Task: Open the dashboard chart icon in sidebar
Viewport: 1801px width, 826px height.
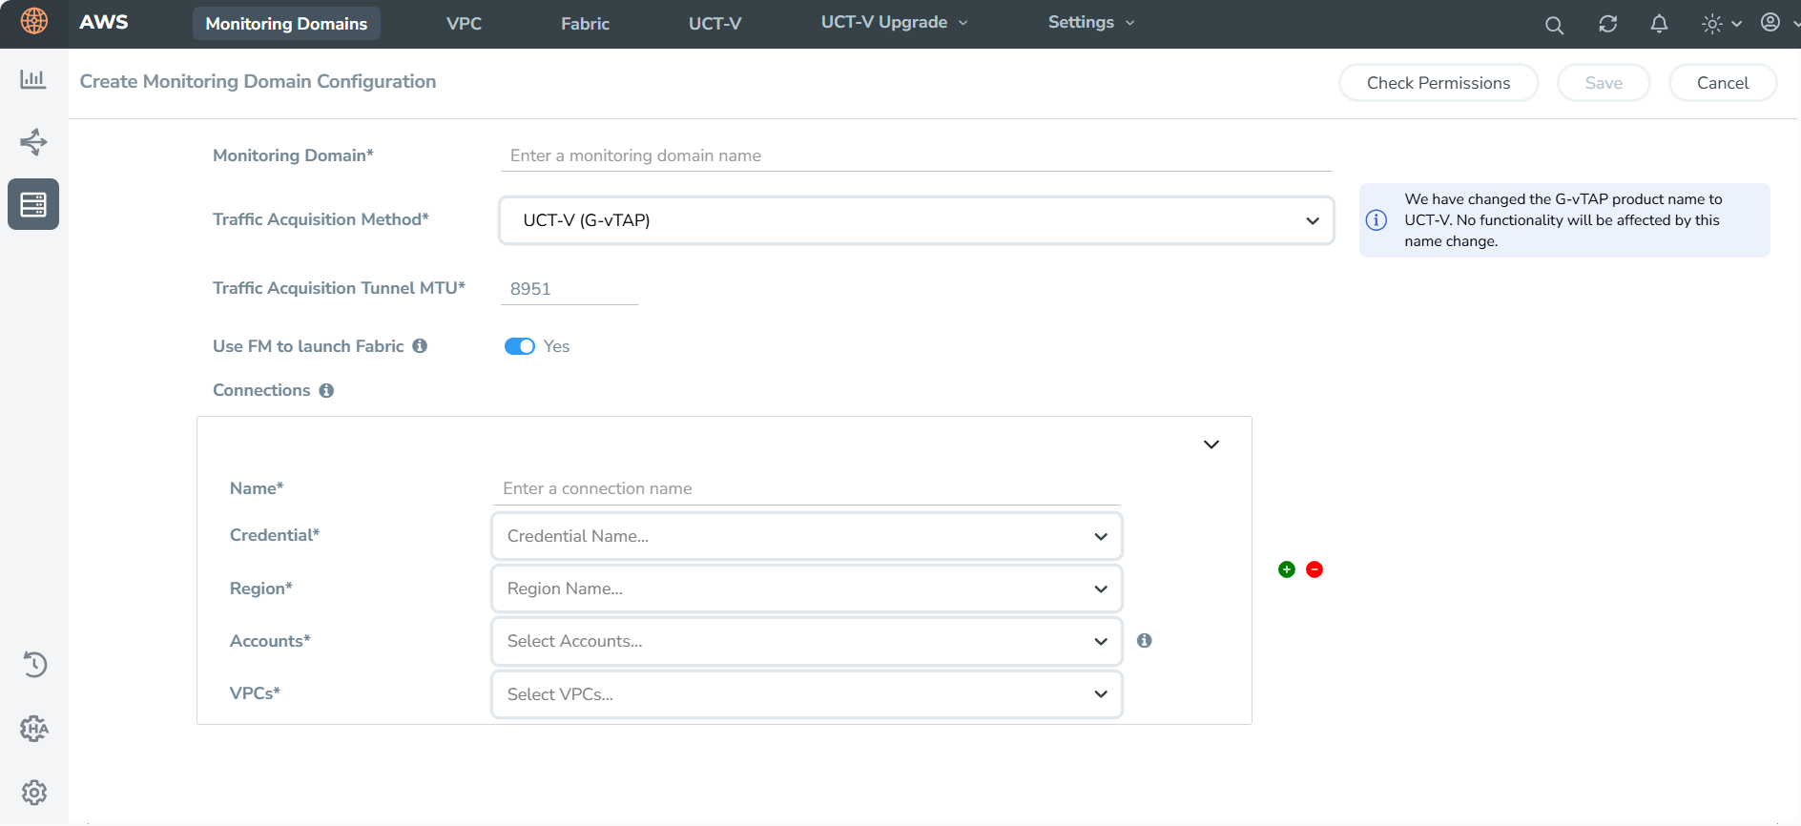Action: 33,79
